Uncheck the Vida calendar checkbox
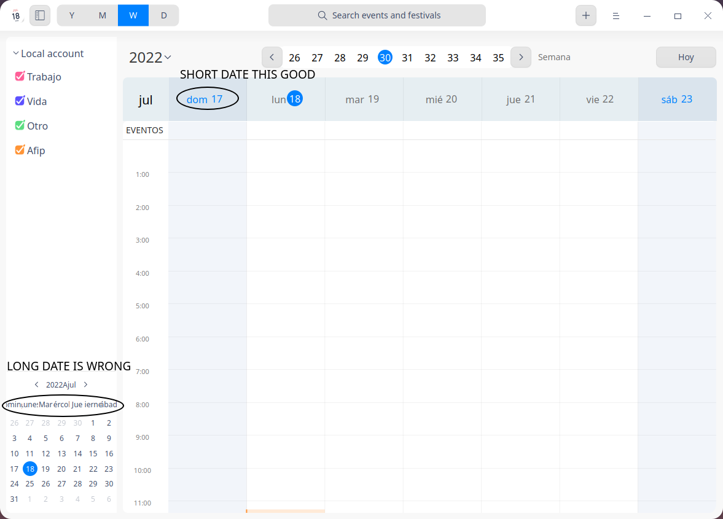The width and height of the screenshot is (723, 519). 20,101
